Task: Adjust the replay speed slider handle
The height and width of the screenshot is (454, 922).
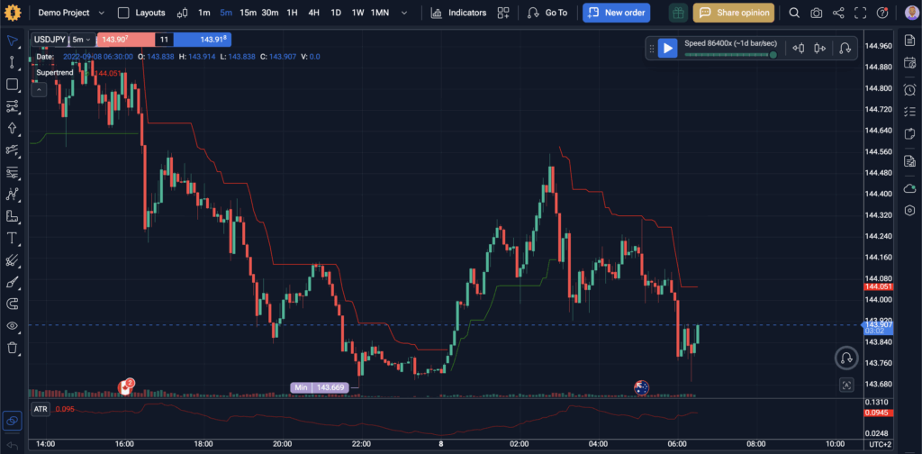Action: [x=773, y=55]
